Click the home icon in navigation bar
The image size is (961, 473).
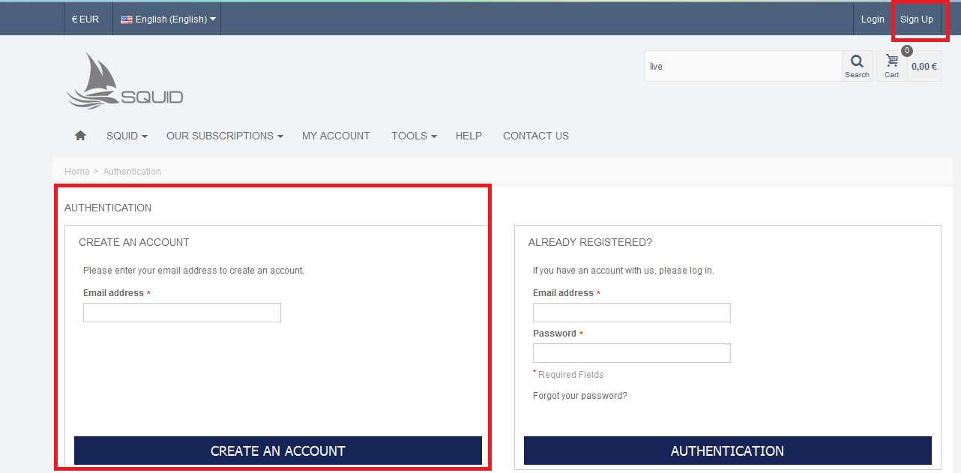(80, 136)
